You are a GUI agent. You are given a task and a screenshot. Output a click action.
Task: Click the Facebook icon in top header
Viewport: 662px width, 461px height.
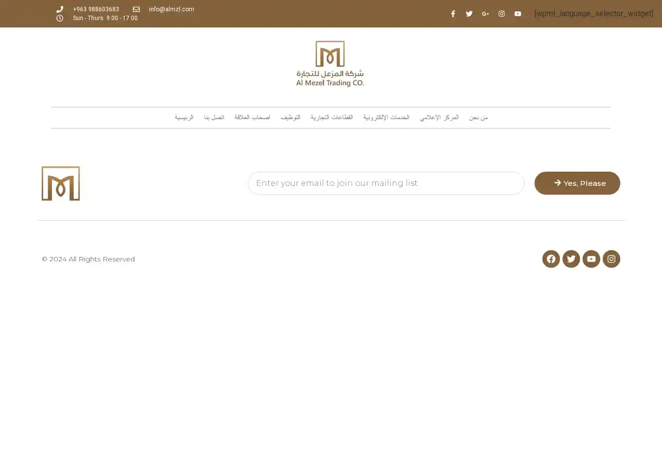[453, 14]
